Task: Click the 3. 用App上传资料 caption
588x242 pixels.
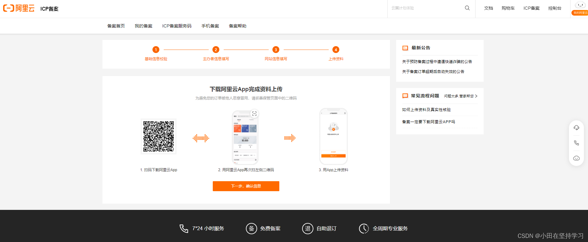Action: click(x=333, y=170)
